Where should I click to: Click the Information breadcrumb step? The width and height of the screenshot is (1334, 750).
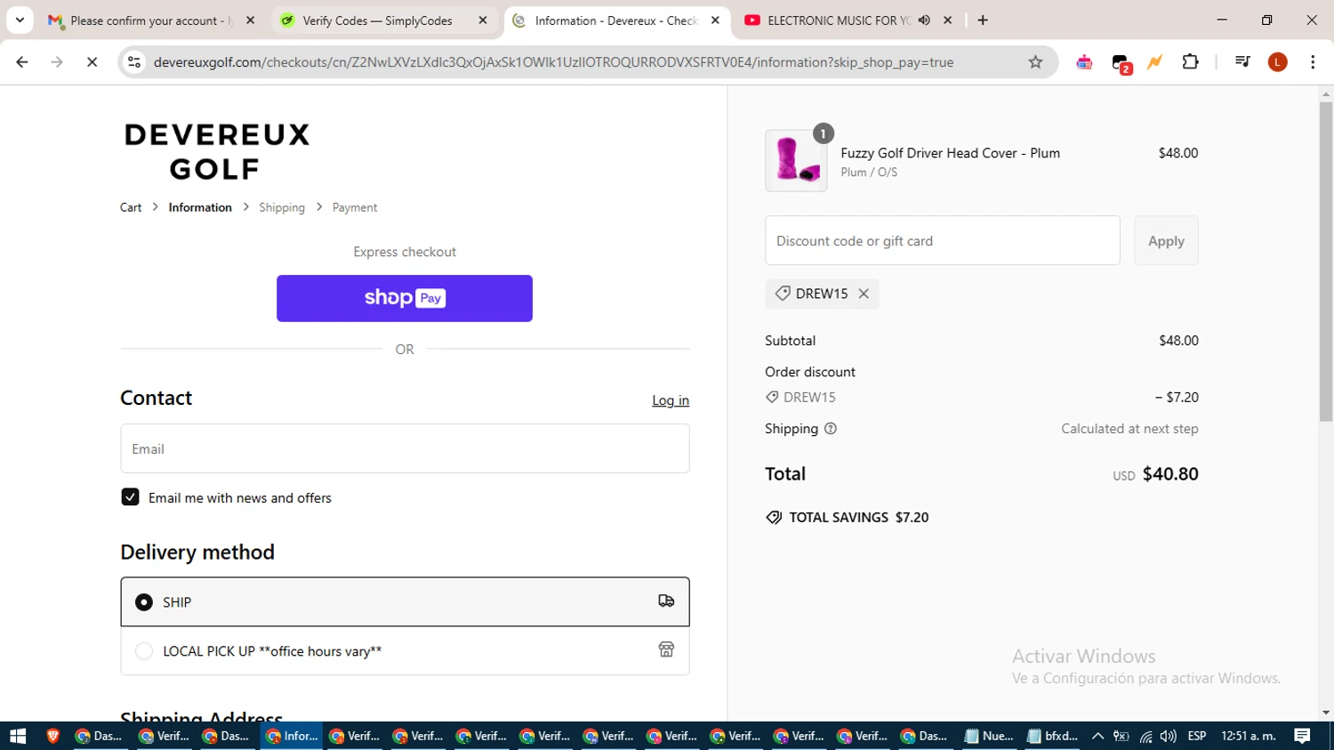pyautogui.click(x=200, y=207)
